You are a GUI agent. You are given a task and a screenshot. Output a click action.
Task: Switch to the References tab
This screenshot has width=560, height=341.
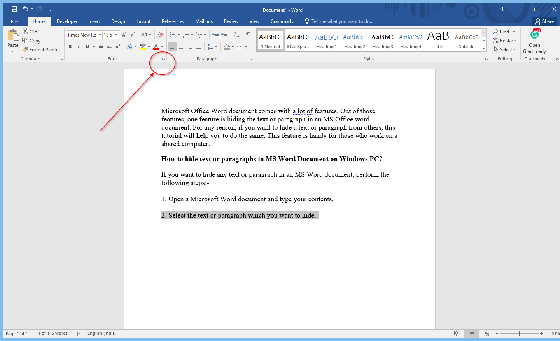click(173, 21)
